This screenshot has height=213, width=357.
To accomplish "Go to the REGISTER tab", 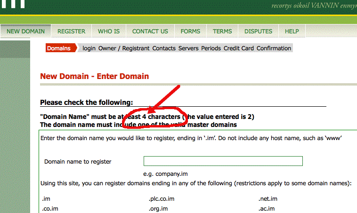I will click(71, 32).
